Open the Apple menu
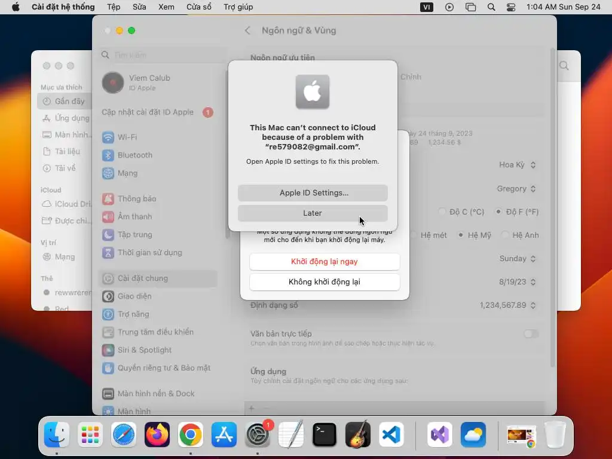This screenshot has height=459, width=612. pyautogui.click(x=16, y=7)
